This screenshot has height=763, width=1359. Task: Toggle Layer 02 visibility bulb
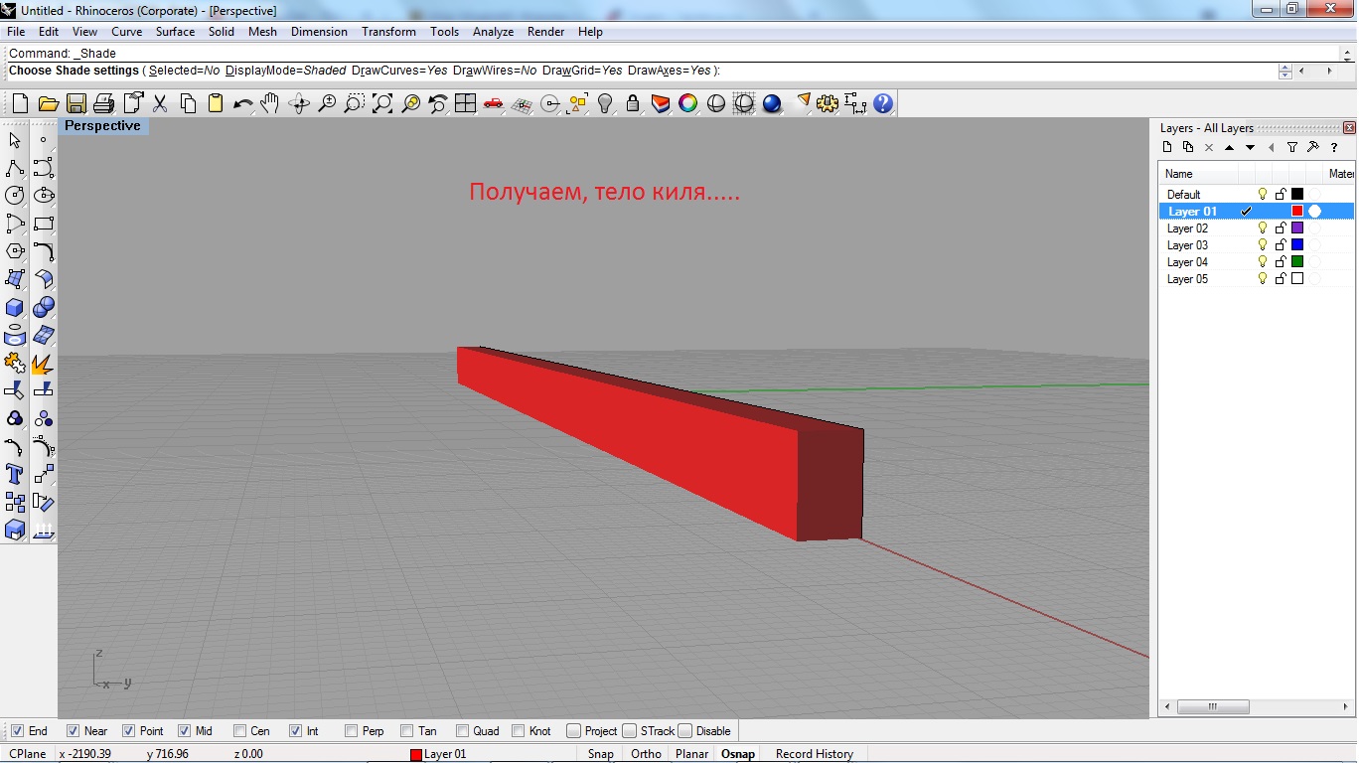pos(1263,229)
